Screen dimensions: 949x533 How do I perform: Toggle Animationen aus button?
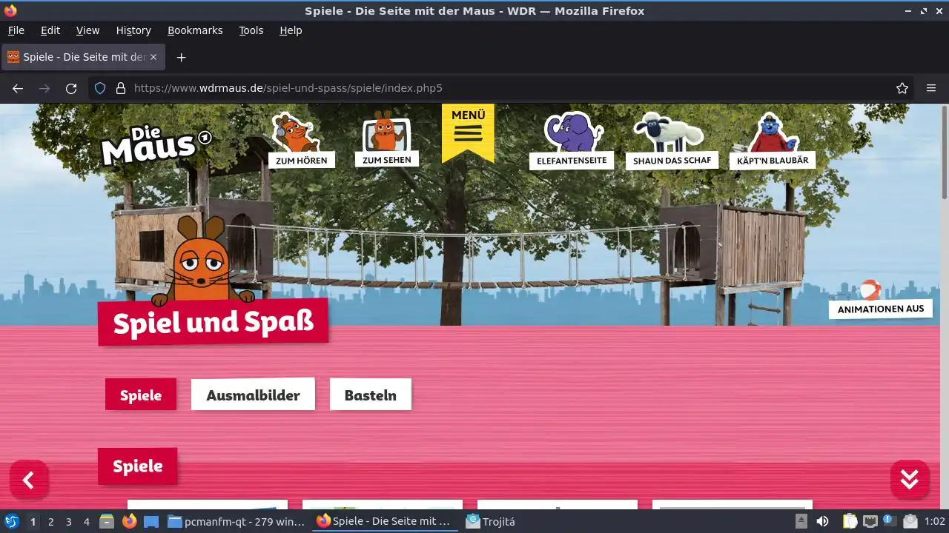coord(881,309)
